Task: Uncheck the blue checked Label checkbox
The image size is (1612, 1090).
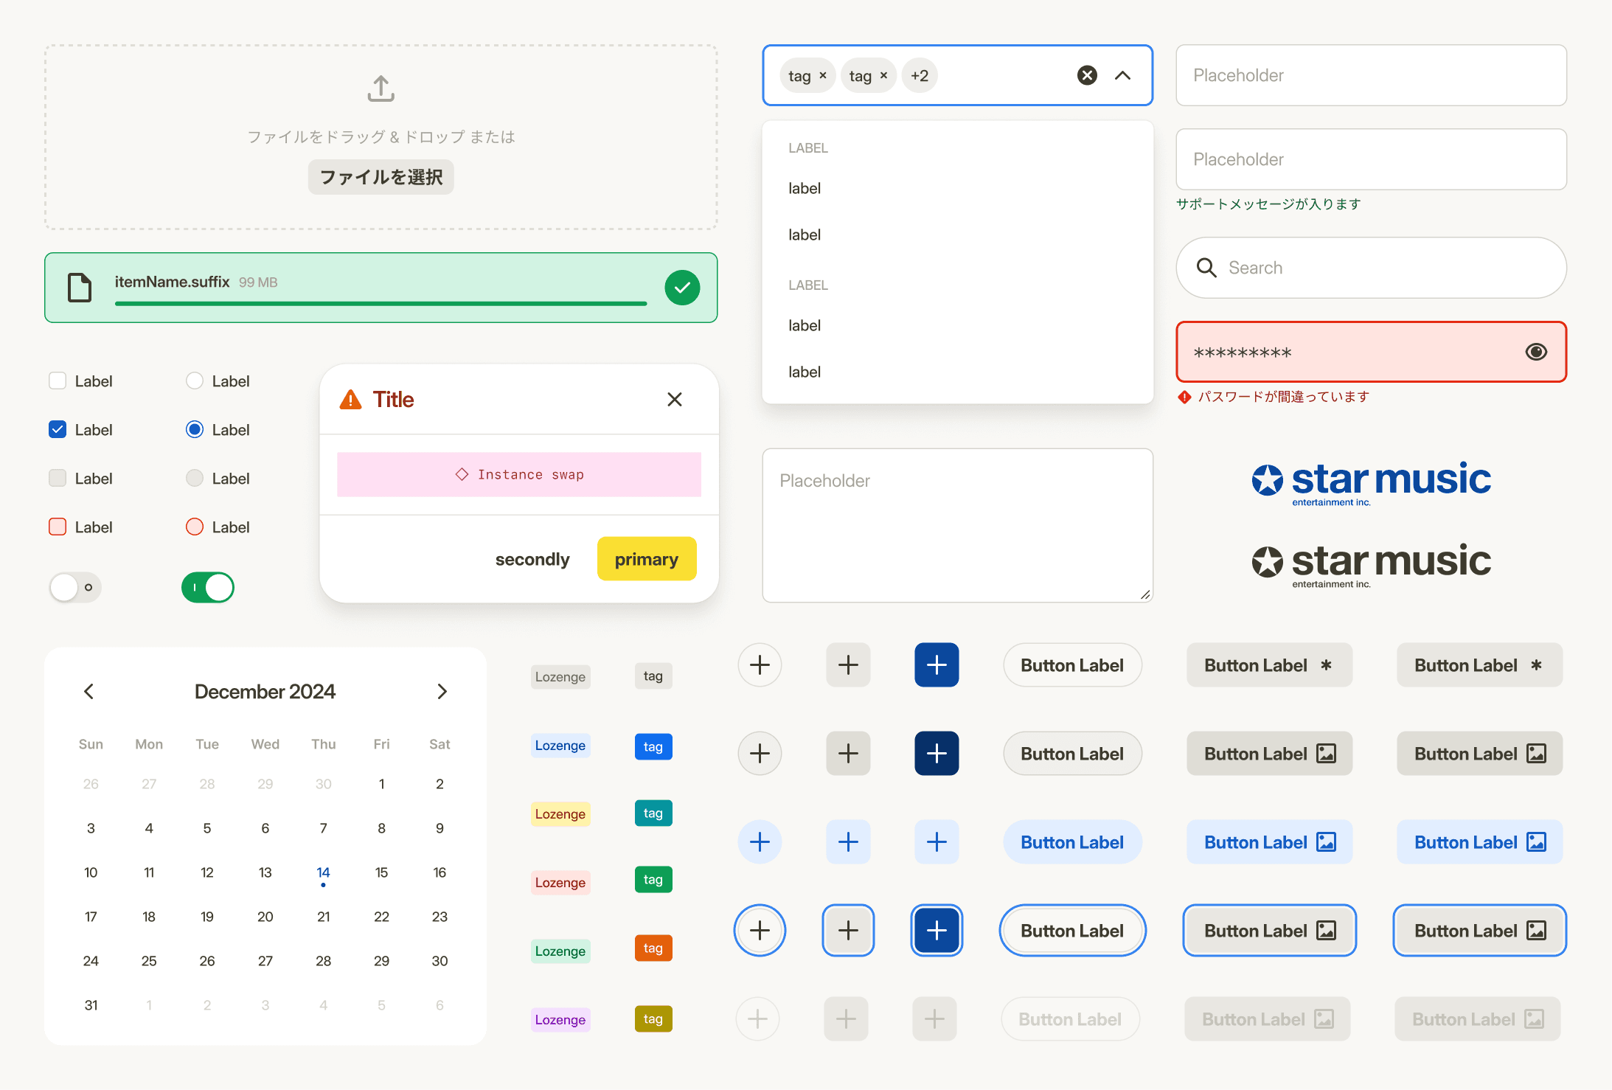Action: point(58,430)
